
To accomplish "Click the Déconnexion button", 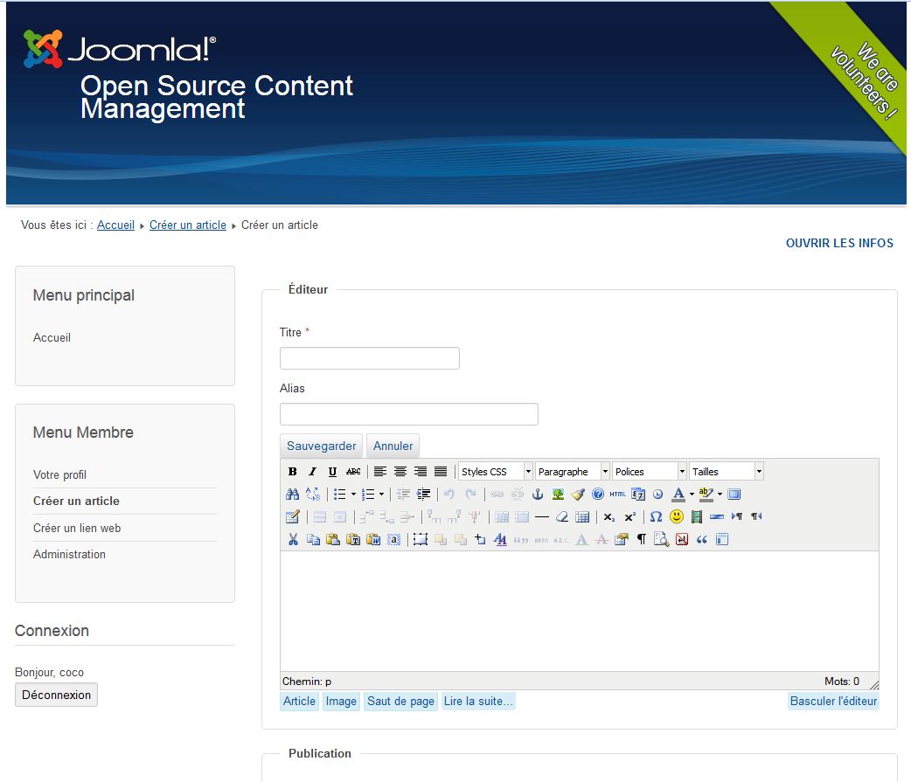I will pyautogui.click(x=56, y=695).
